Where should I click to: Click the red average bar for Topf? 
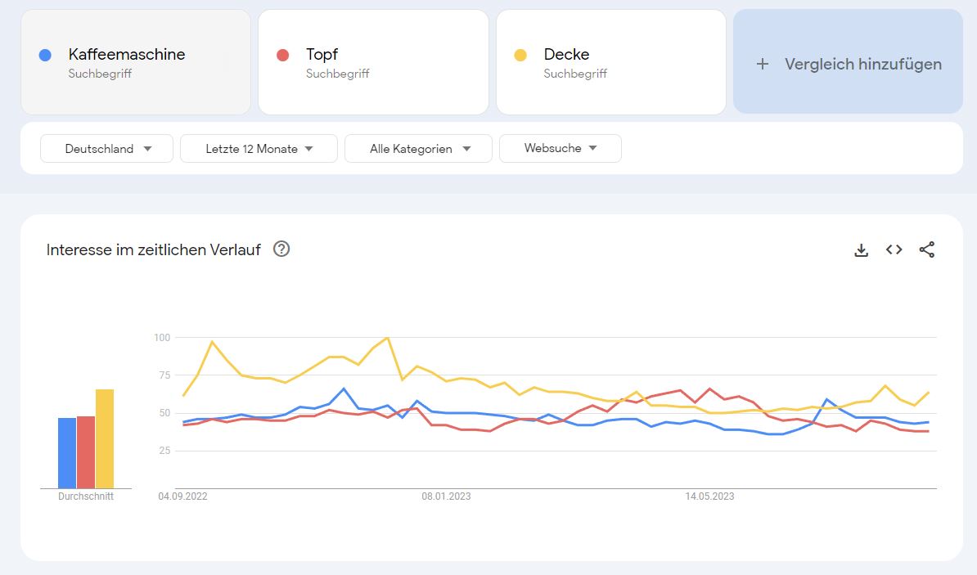pos(85,452)
